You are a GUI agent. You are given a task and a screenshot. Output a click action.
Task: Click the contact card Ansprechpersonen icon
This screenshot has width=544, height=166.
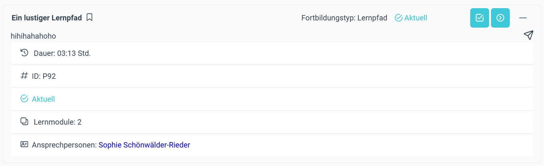tap(24, 144)
